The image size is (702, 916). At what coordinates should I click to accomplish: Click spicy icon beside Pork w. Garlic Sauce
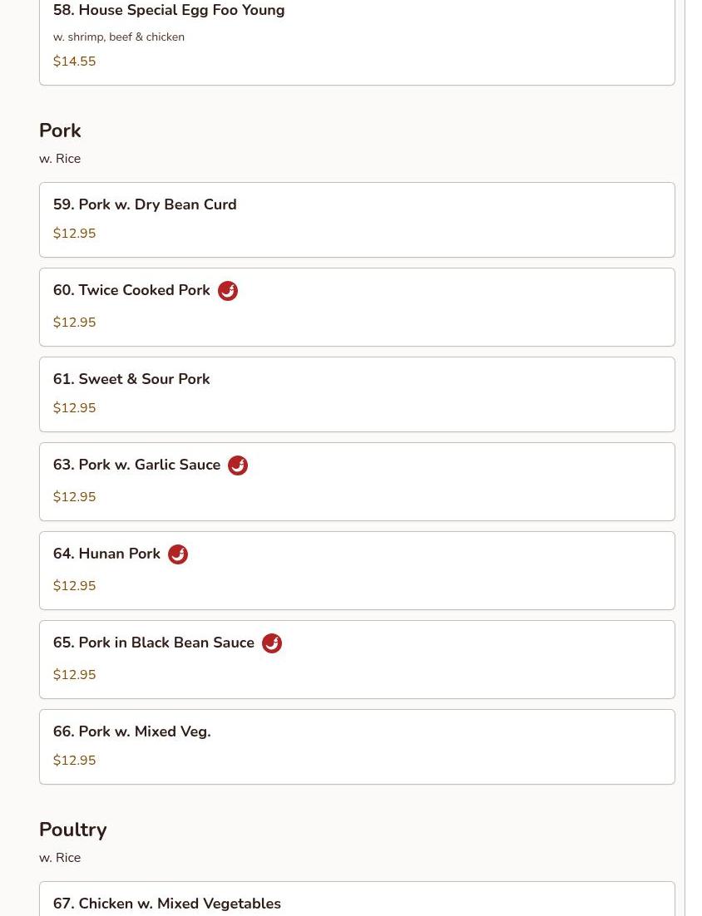pos(237,465)
